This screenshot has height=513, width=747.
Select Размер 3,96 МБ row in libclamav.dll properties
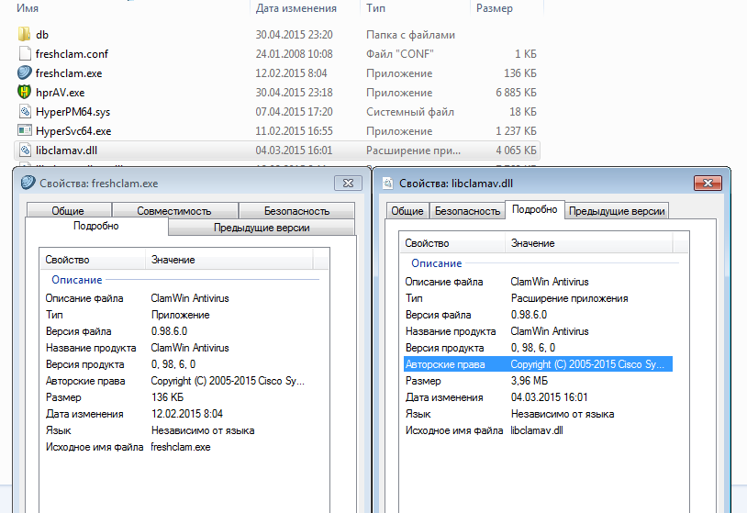(538, 381)
